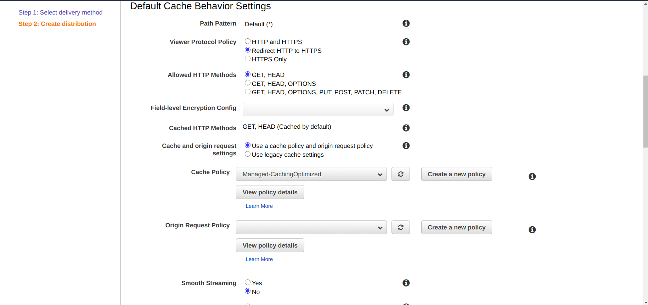Click Learn More under Origin Request Policy
The height and width of the screenshot is (305, 648).
click(259, 259)
